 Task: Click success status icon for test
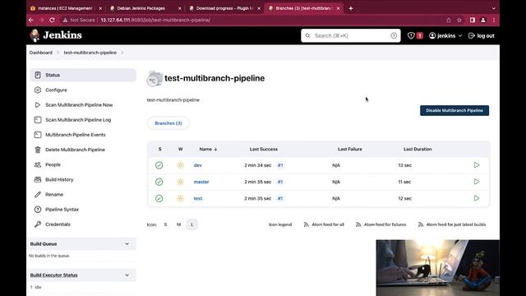click(159, 198)
